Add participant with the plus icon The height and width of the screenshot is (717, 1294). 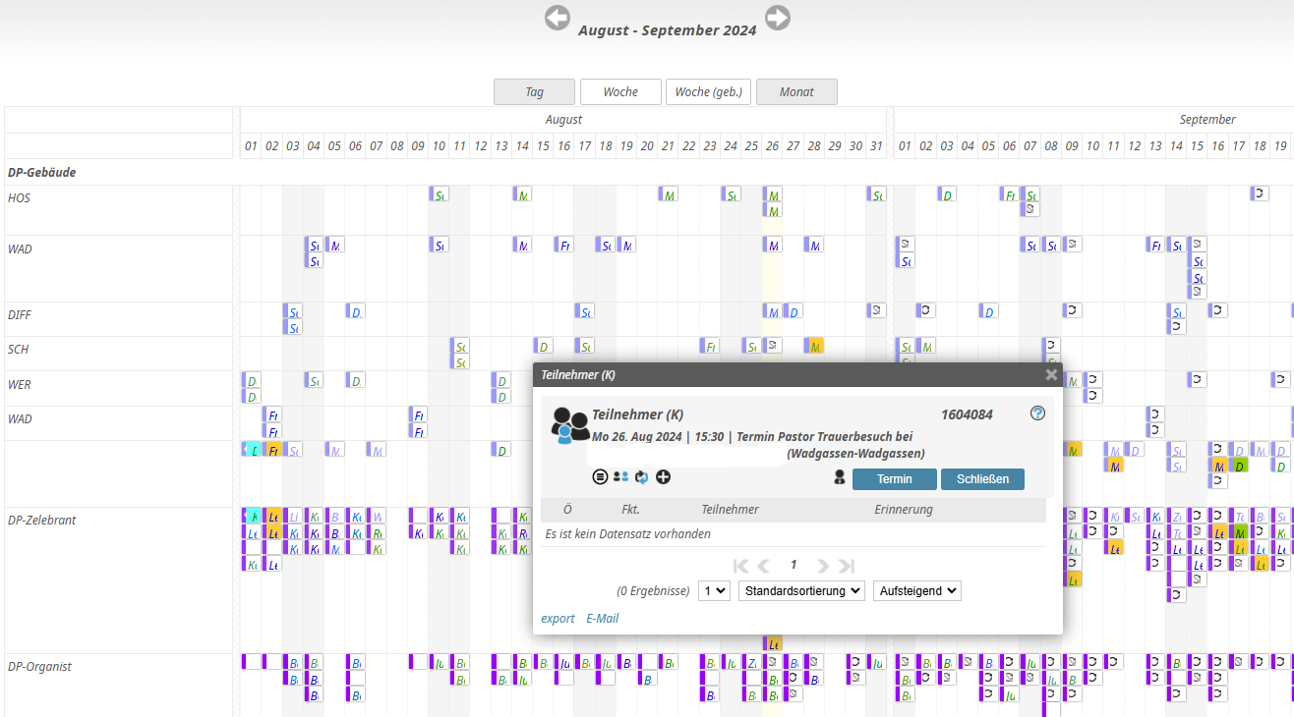[x=664, y=477]
